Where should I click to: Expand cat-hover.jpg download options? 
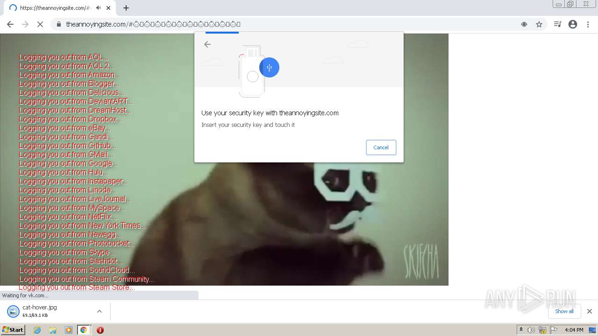[99, 311]
